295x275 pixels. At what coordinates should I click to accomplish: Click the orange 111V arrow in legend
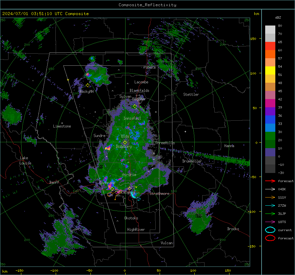click(270, 197)
